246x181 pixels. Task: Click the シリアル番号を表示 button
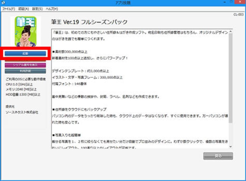coord(25,65)
